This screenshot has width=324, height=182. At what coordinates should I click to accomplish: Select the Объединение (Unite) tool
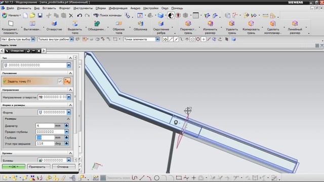tap(97, 26)
